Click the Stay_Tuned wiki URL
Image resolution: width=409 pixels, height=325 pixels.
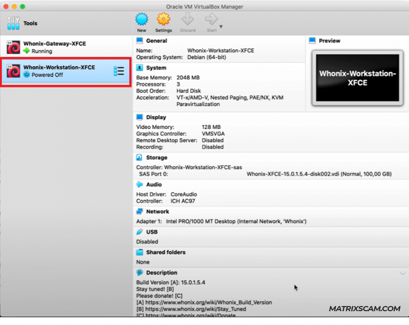[196, 309]
